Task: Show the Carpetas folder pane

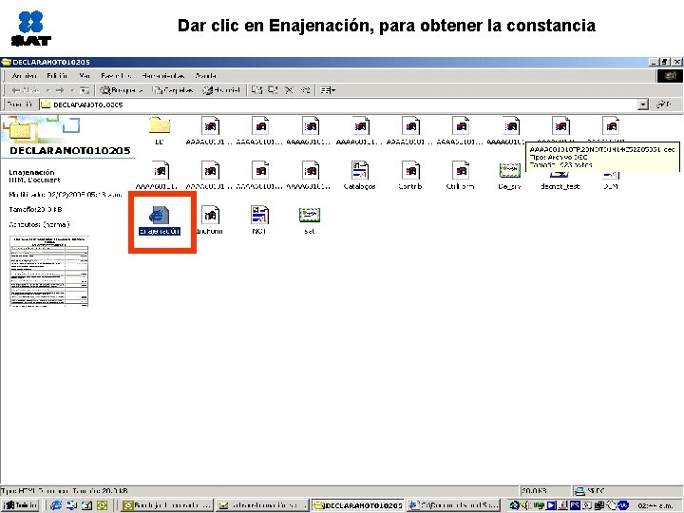Action: click(172, 90)
